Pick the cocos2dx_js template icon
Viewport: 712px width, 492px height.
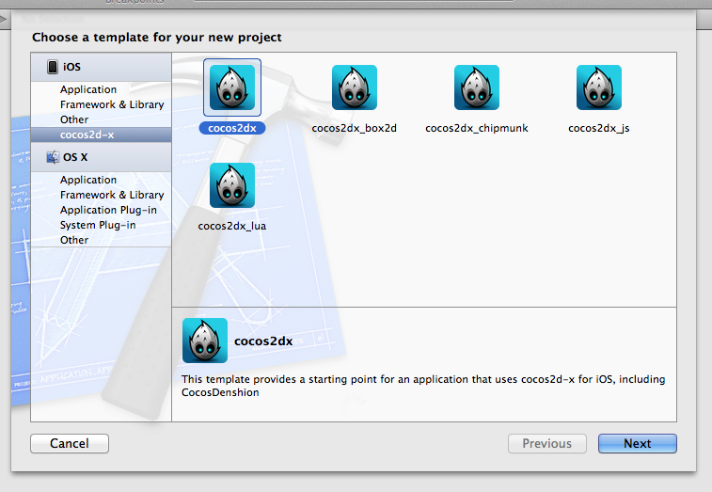[x=599, y=87]
